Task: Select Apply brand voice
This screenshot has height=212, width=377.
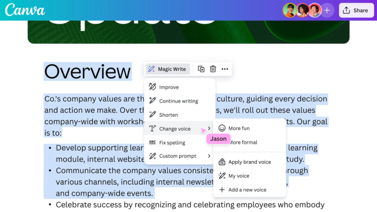Action: (249, 162)
